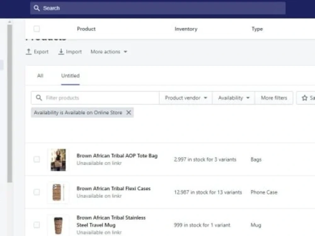The height and width of the screenshot is (236, 315).
Task: Click the Phone Case type cell
Action: point(264,192)
